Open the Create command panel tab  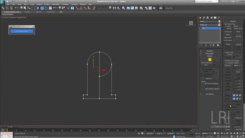pyautogui.click(x=200, y=18)
